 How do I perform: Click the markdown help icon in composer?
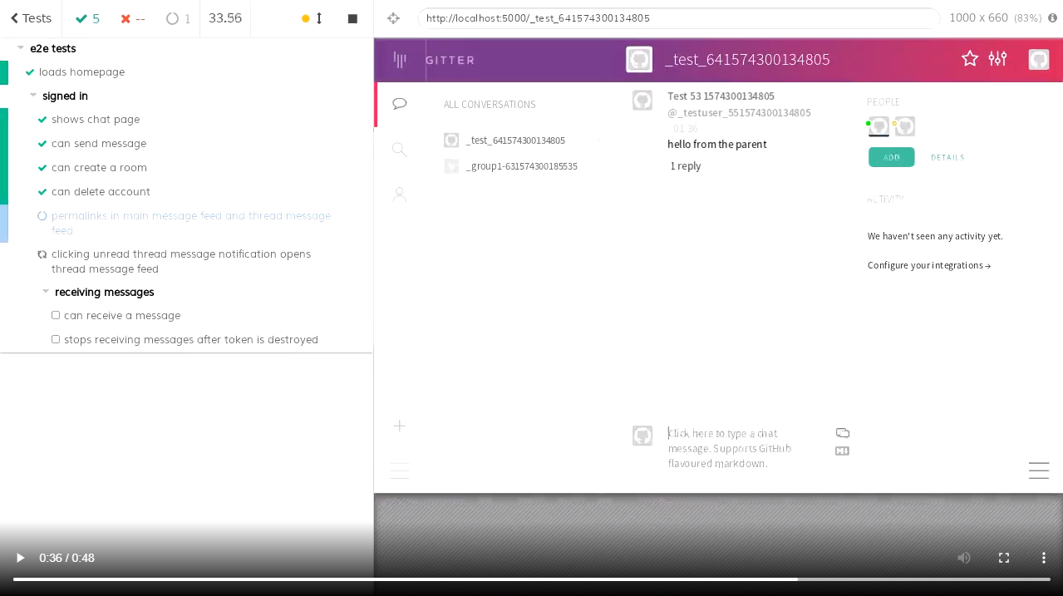coord(842,451)
